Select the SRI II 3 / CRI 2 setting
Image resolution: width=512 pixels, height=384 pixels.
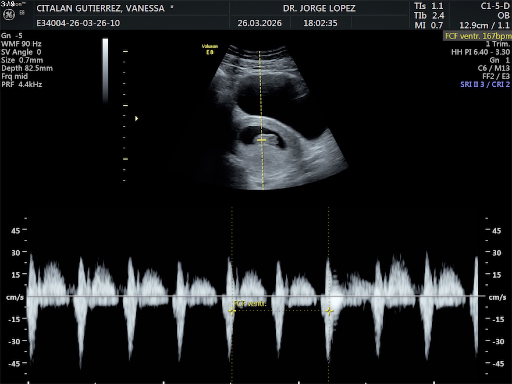click(485, 85)
